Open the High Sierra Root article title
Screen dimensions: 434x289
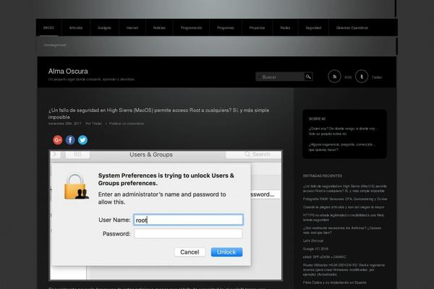[158, 113]
